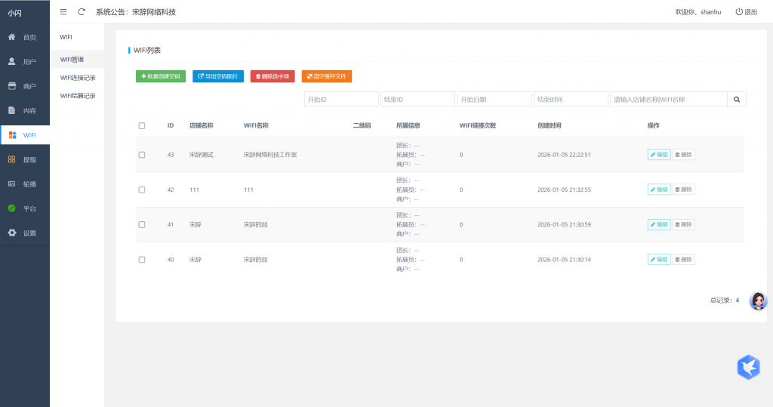Open the WIFI连接记录 submenu item
This screenshot has width=773, height=407.
(x=78, y=78)
